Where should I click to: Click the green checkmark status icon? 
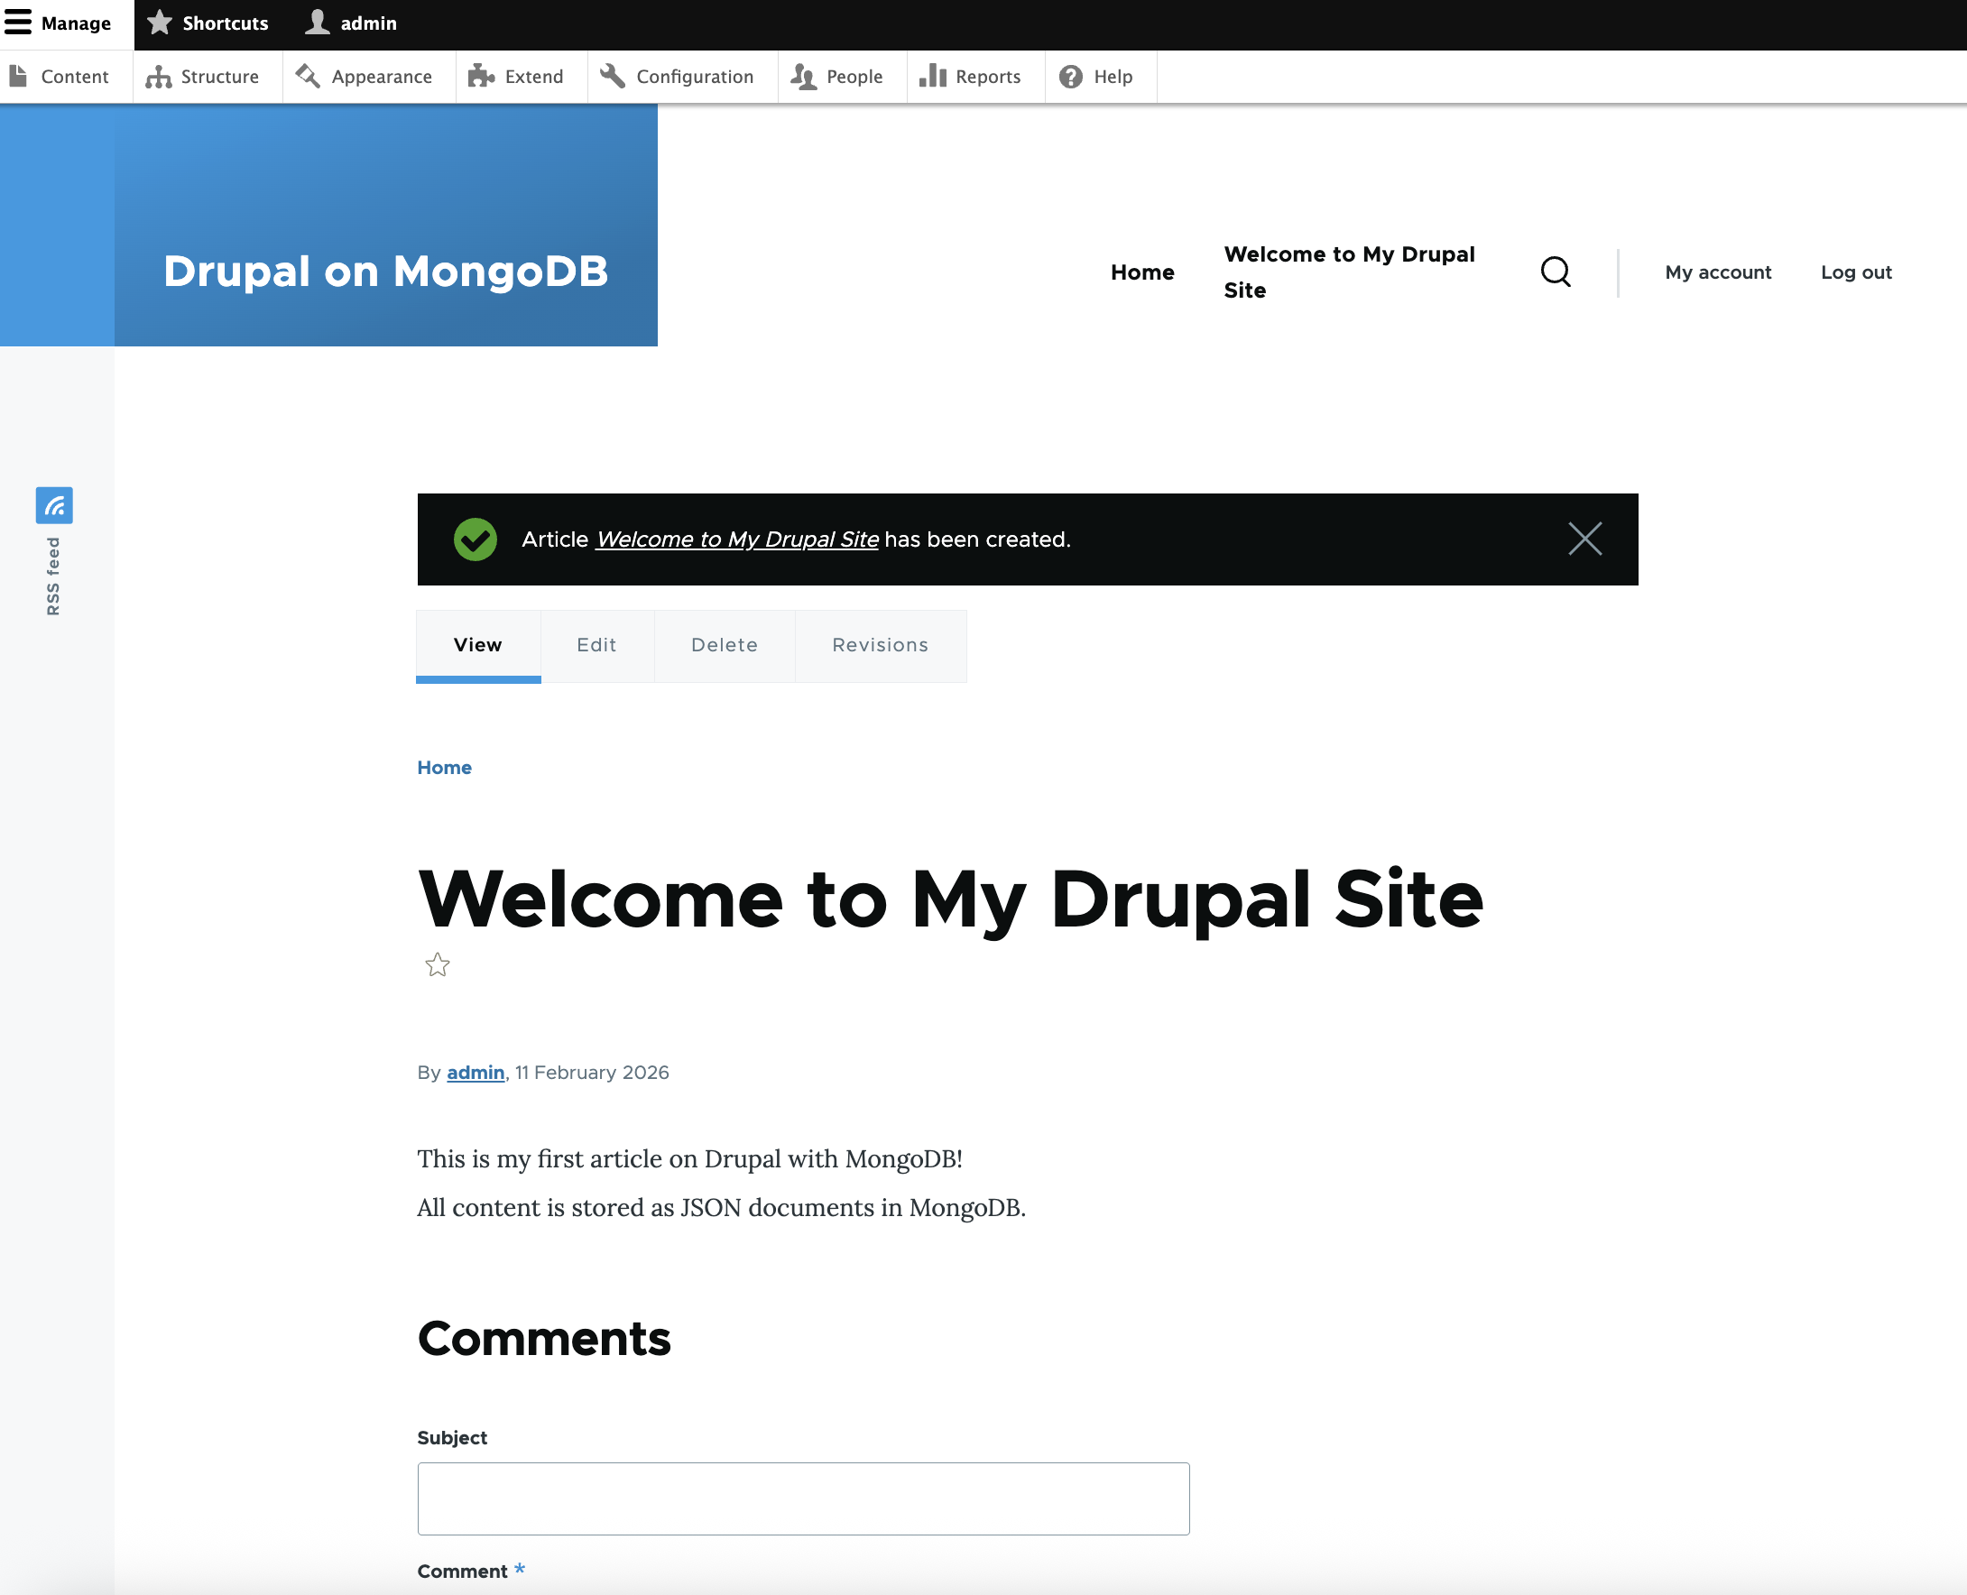click(475, 539)
